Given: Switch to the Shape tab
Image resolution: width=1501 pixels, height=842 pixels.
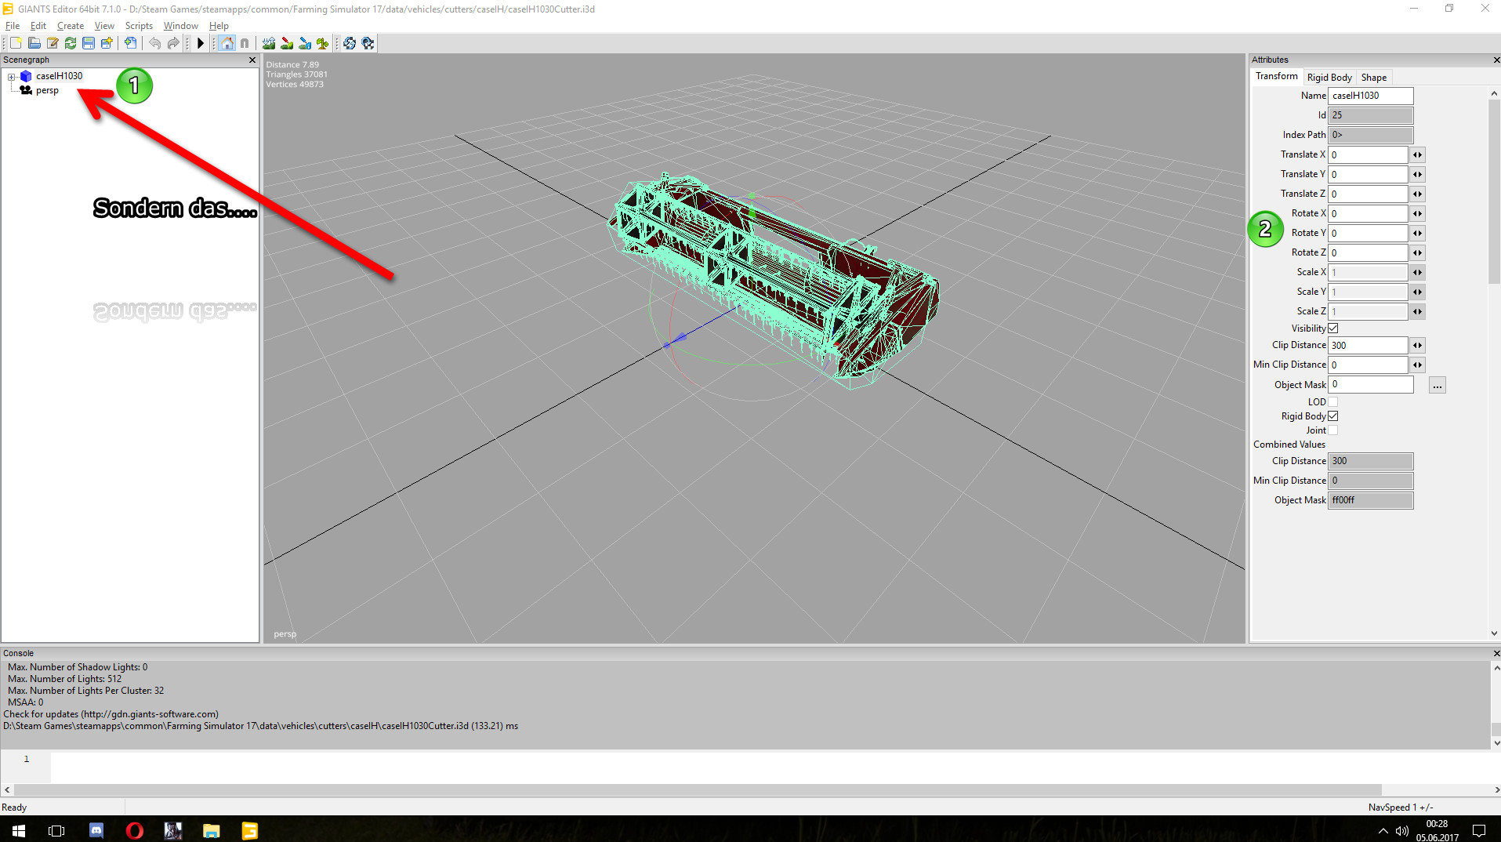Looking at the screenshot, I should point(1374,78).
